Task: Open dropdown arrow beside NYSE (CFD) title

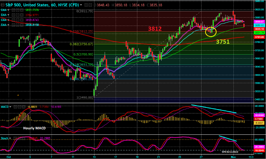Action: (81, 5)
